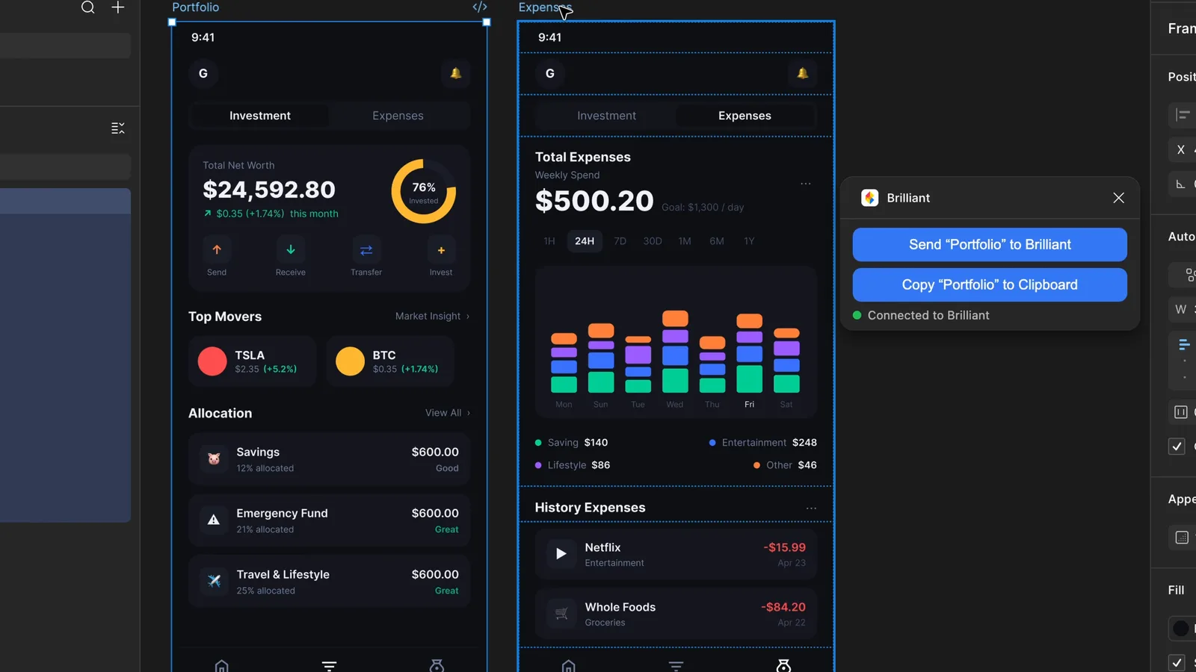This screenshot has height=672, width=1196.
Task: Click the Transfer arrows icon
Action: [366, 250]
